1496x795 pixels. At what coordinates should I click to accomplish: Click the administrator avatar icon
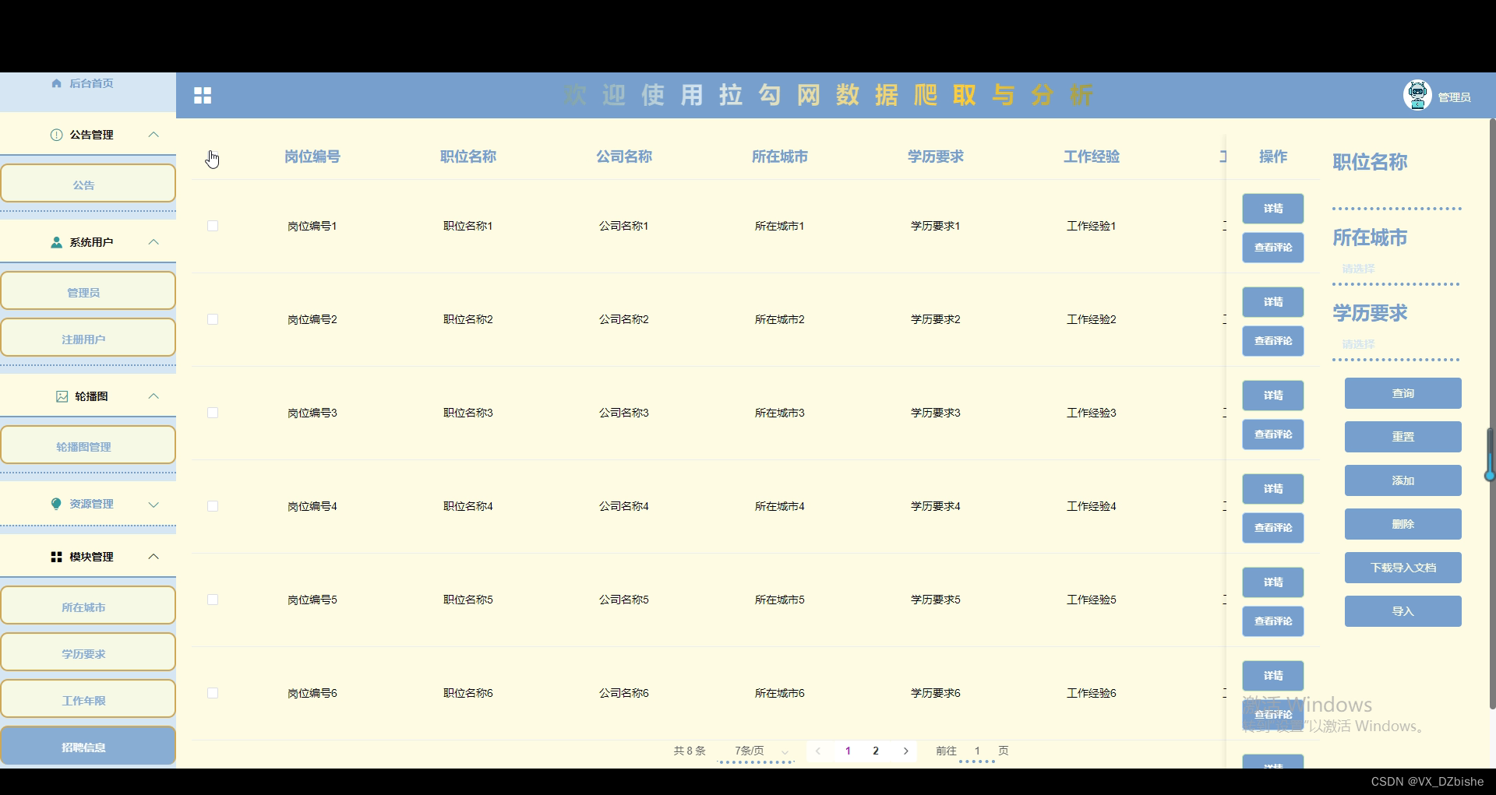[x=1417, y=96]
